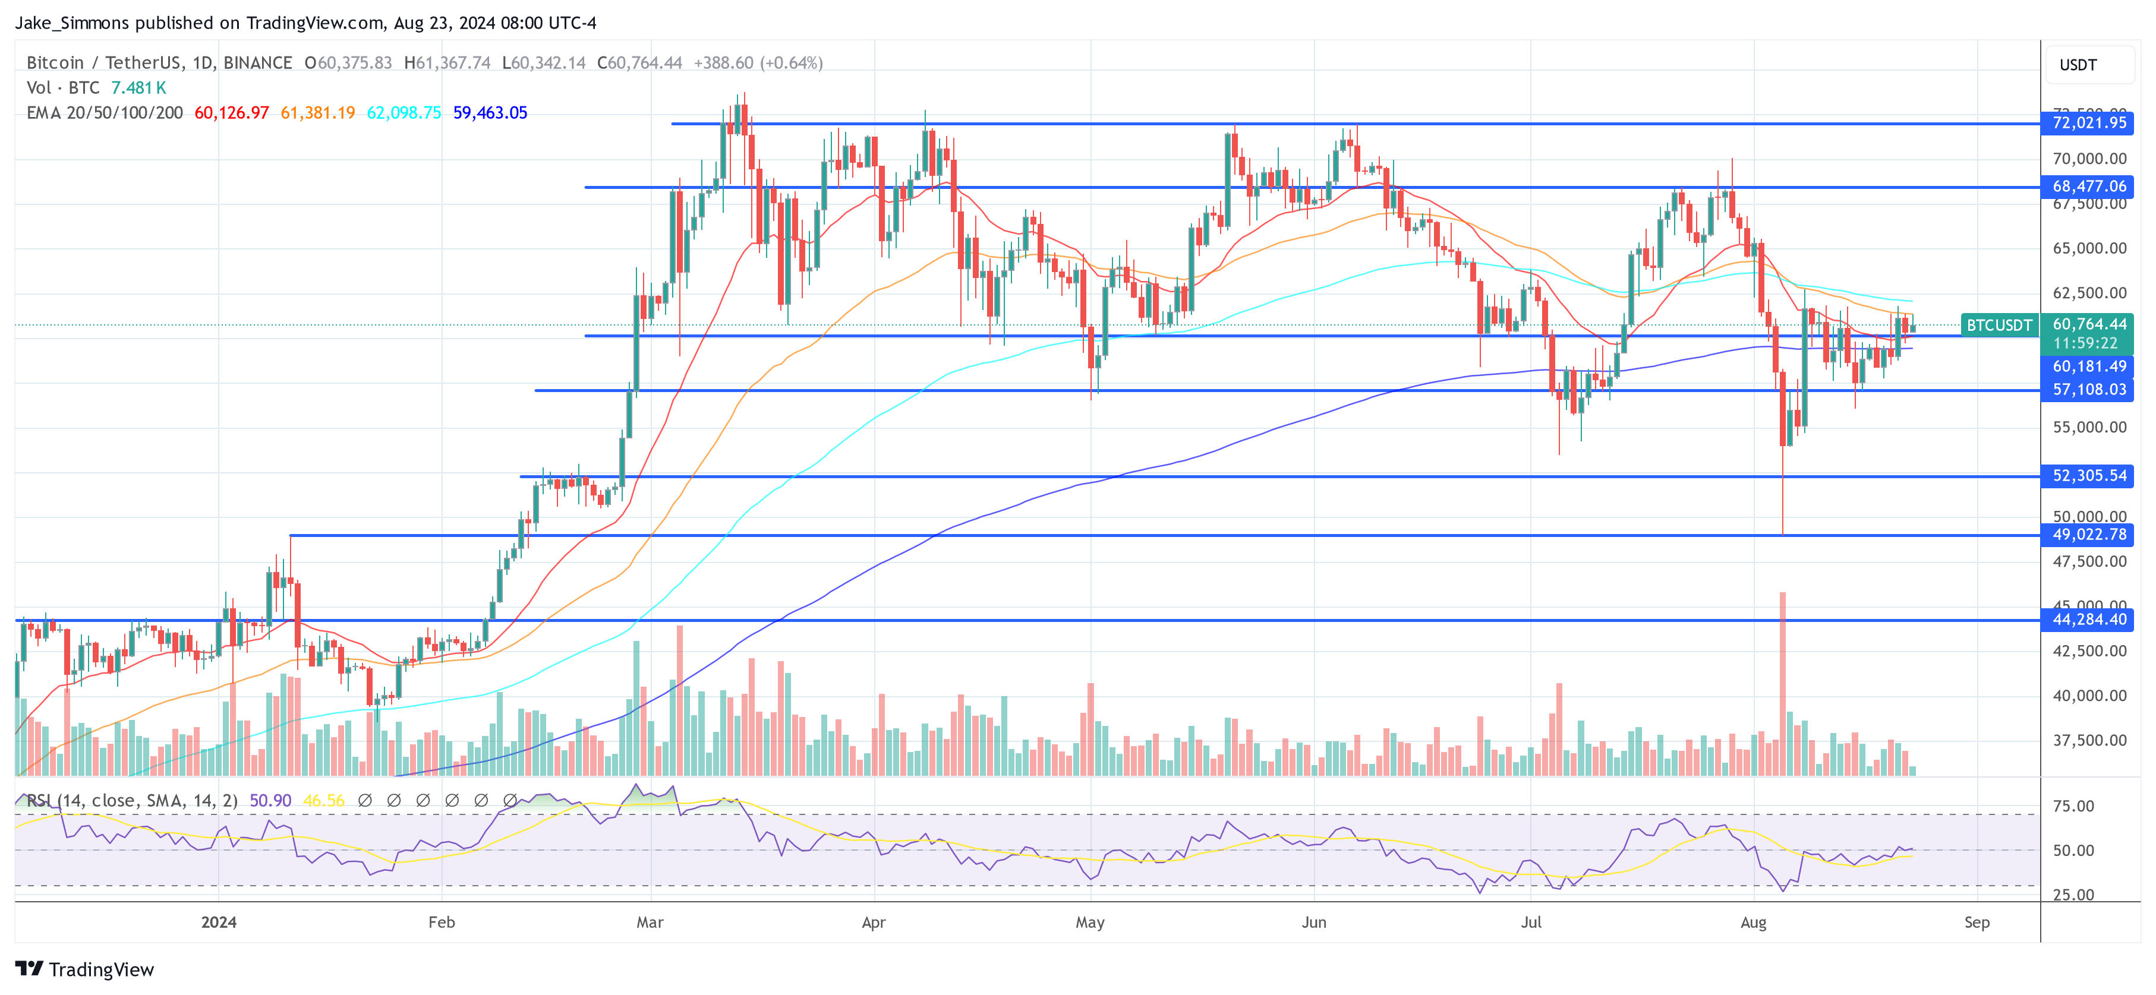Viewport: 2156px width, 995px height.
Task: Click the 65,000.00 price axis tick
Action: [x=2089, y=248]
